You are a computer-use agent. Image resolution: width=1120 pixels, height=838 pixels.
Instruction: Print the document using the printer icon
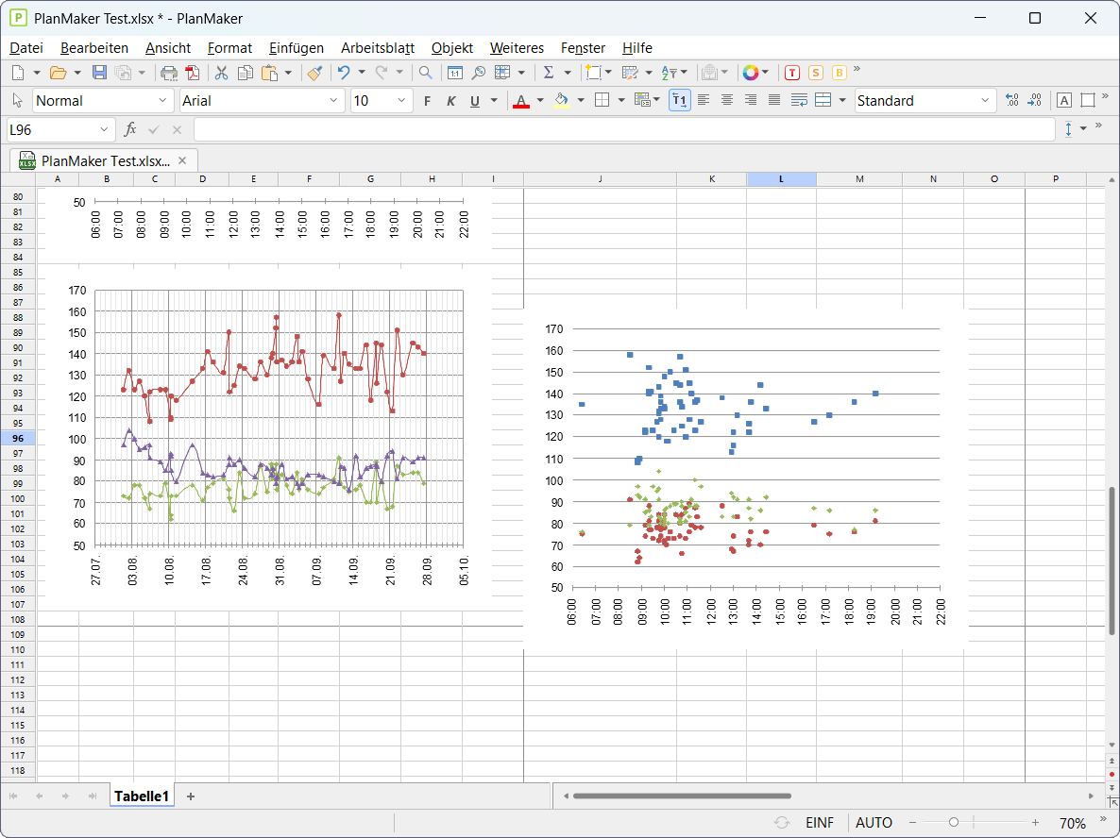169,72
